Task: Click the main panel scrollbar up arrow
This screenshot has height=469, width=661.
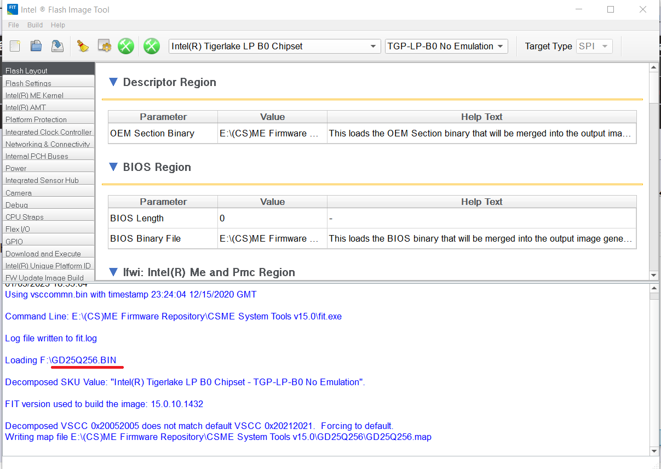Action: tap(653, 67)
